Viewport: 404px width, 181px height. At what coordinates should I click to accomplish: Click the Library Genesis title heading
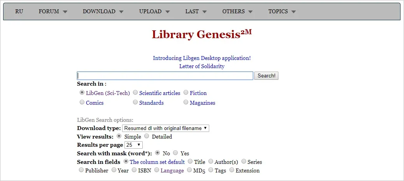pyautogui.click(x=202, y=34)
